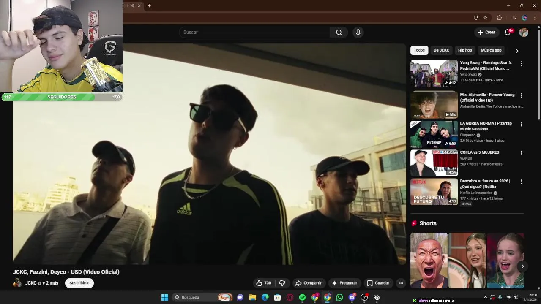Click the Buscar search field
This screenshot has height=304, width=541.
254,33
